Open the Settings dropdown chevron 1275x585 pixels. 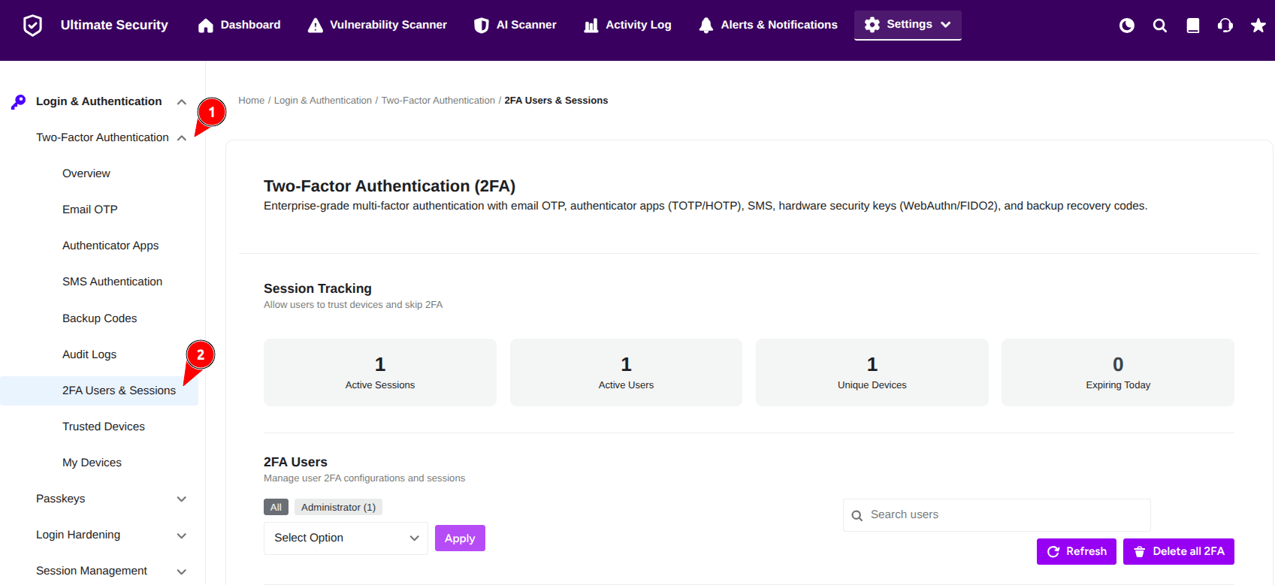946,25
